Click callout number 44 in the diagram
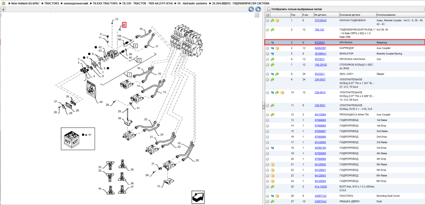 [x=101, y=102]
